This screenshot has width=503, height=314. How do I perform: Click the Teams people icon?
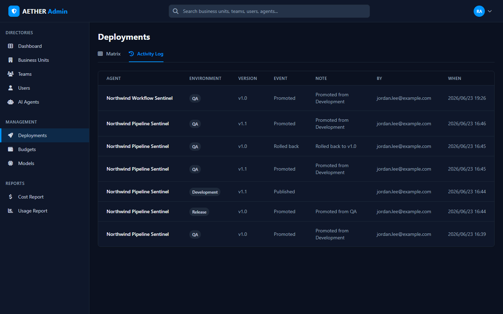10,74
